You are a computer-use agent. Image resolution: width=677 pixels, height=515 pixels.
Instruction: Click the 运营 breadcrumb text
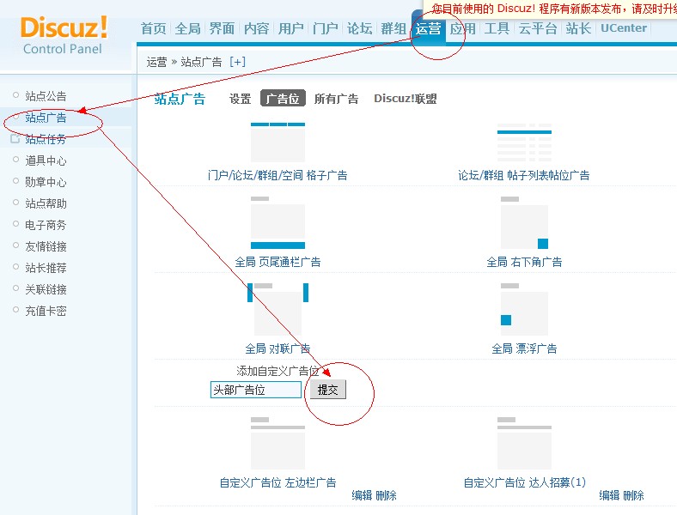(x=156, y=62)
